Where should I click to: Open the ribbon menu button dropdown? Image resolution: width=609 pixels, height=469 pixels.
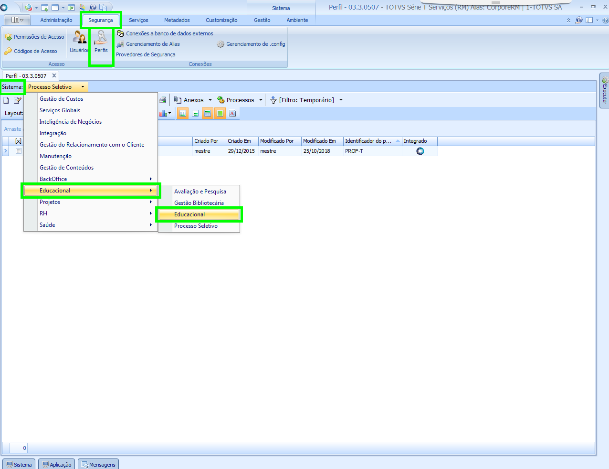[x=17, y=20]
